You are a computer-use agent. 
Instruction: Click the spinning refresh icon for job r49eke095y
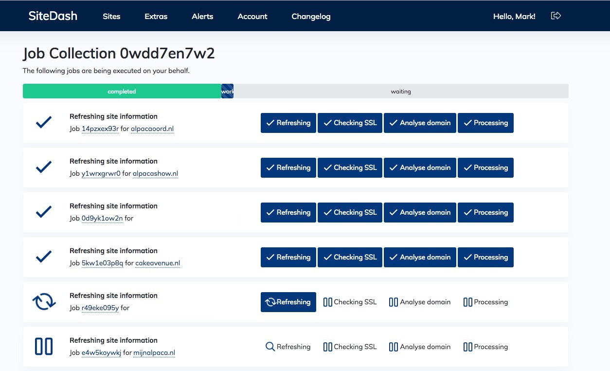pyautogui.click(x=43, y=301)
